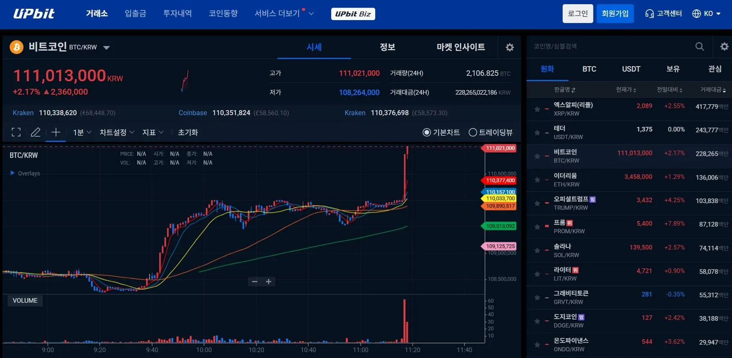Viewport: 732px width, 358px height.
Task: Open the 지표 indicators dropdown
Action: click(x=153, y=132)
